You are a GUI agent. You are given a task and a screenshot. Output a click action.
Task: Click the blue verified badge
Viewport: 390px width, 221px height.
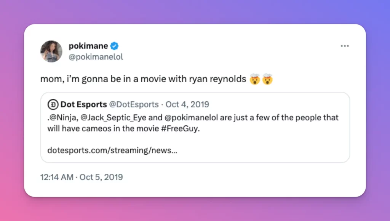click(x=115, y=46)
